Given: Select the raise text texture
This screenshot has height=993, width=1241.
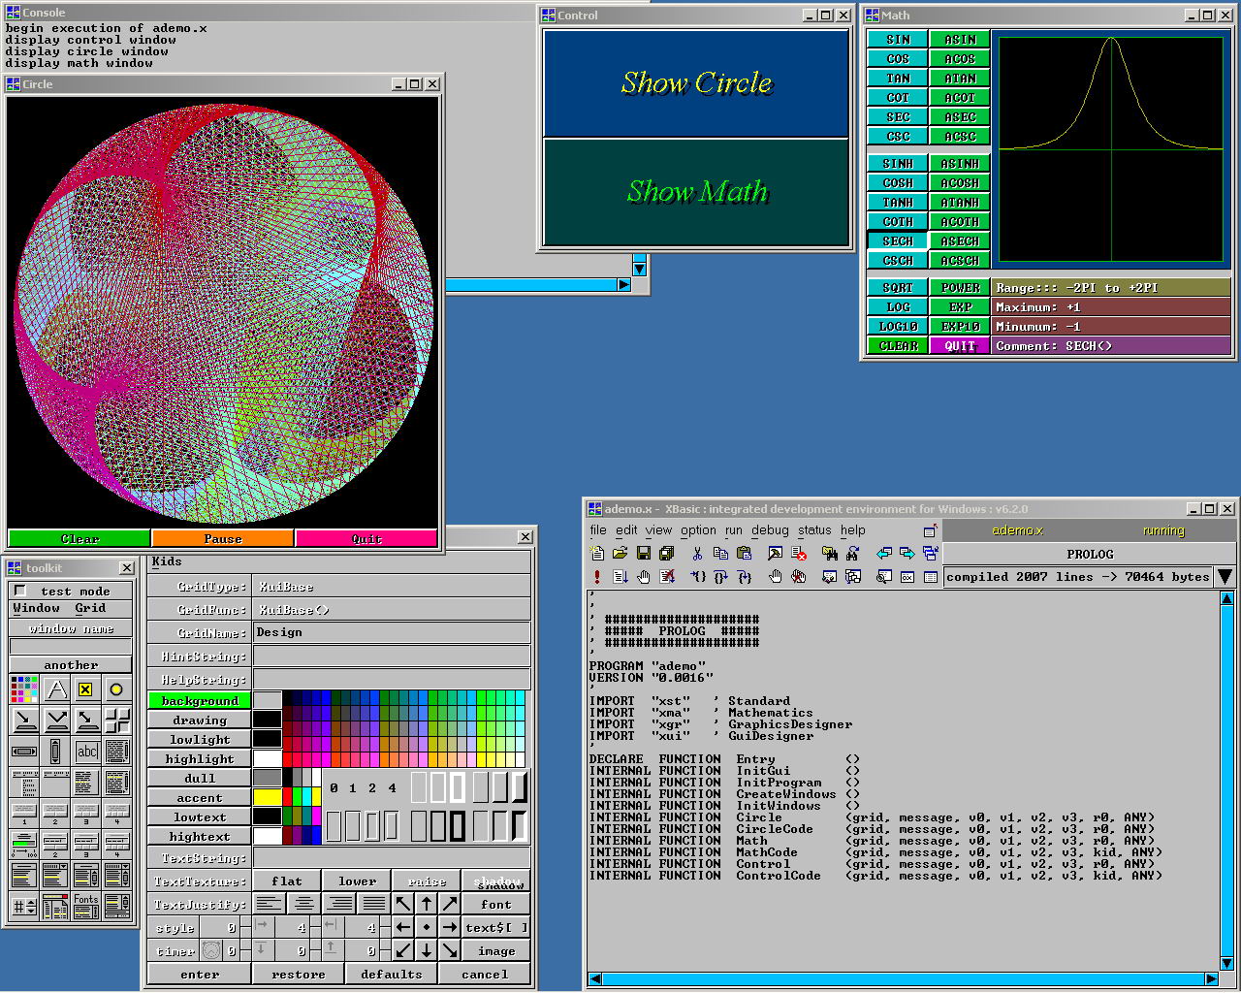Looking at the screenshot, I should pyautogui.click(x=427, y=881).
